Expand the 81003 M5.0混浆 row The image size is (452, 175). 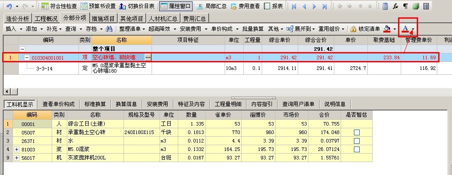coord(17,149)
